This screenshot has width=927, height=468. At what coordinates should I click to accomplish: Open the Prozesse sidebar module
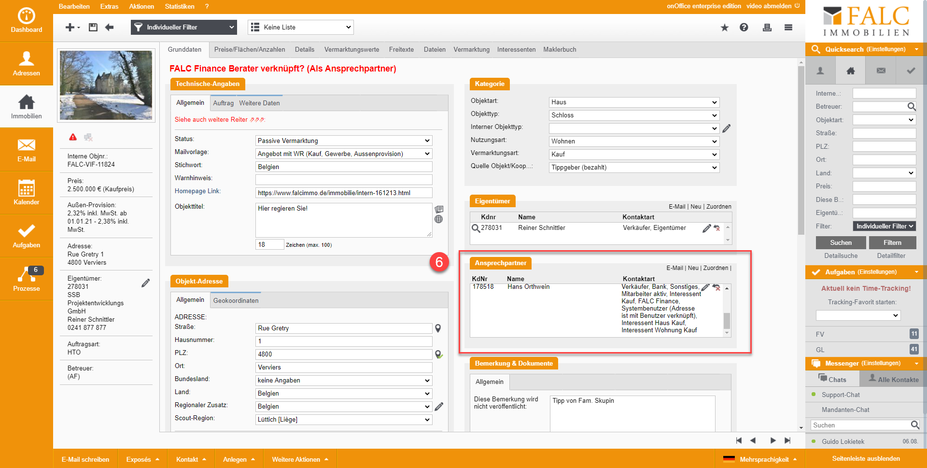point(26,279)
